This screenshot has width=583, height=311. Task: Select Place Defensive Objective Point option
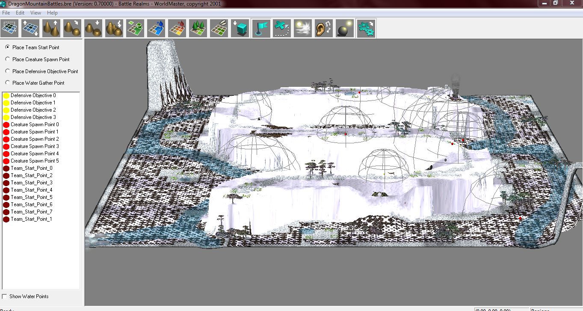point(41,71)
